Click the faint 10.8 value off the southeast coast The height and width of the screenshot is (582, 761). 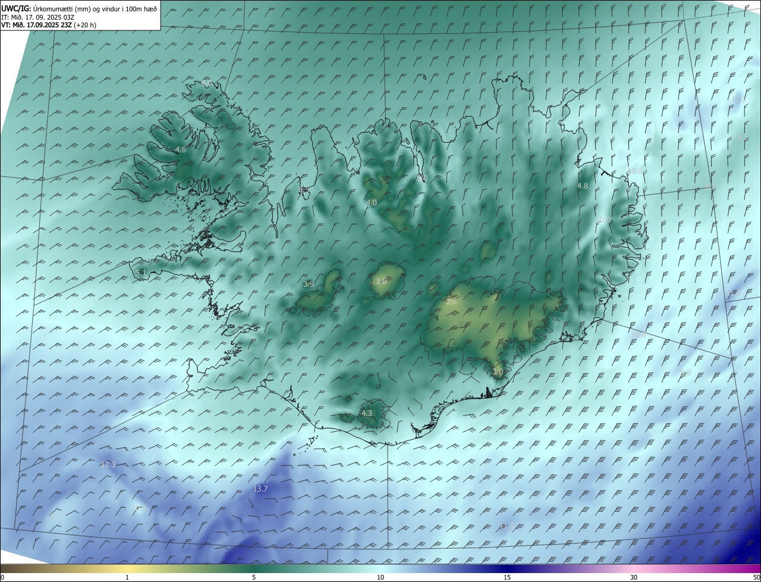639,335
